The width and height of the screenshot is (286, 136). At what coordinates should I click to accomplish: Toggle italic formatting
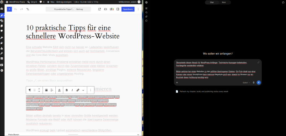point(72,90)
